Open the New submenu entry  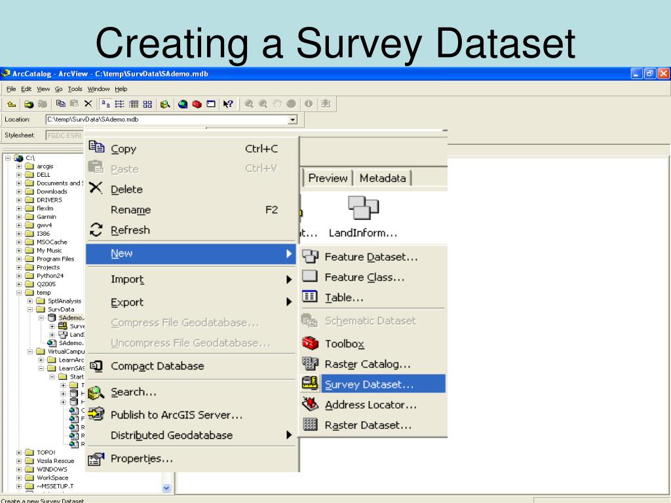(191, 253)
